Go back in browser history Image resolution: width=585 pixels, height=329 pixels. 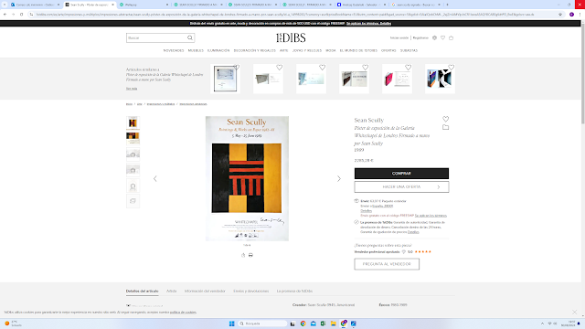click(5, 15)
